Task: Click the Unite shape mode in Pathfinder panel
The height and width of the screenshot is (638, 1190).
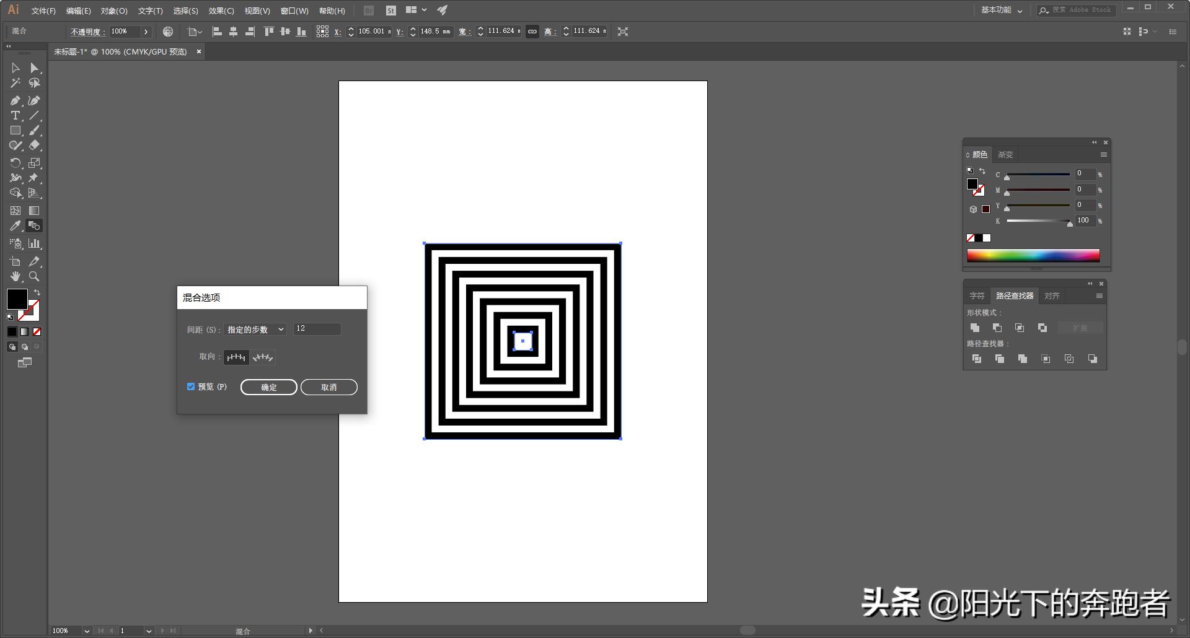Action: coord(976,328)
